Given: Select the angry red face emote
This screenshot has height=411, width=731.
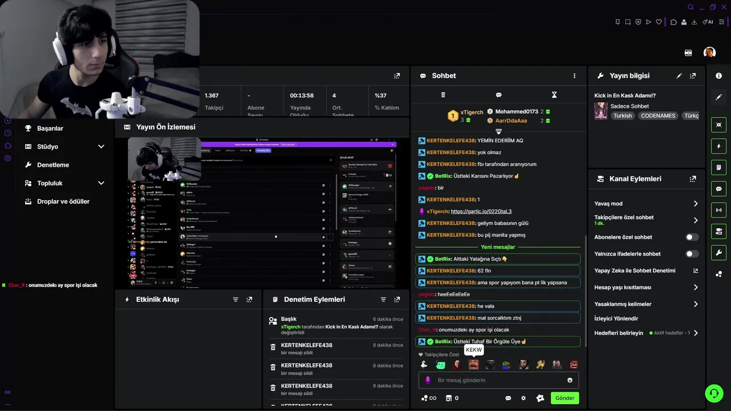Looking at the screenshot, I should coord(574,364).
